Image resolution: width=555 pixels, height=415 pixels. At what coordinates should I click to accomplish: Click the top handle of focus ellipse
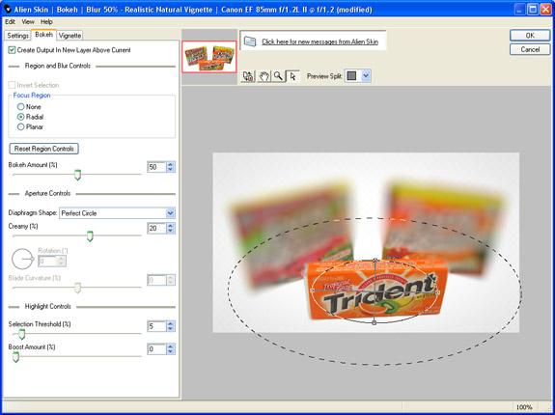click(x=375, y=260)
